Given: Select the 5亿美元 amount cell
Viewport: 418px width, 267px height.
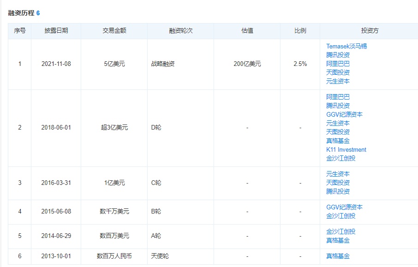Looking at the screenshot, I should [114, 64].
